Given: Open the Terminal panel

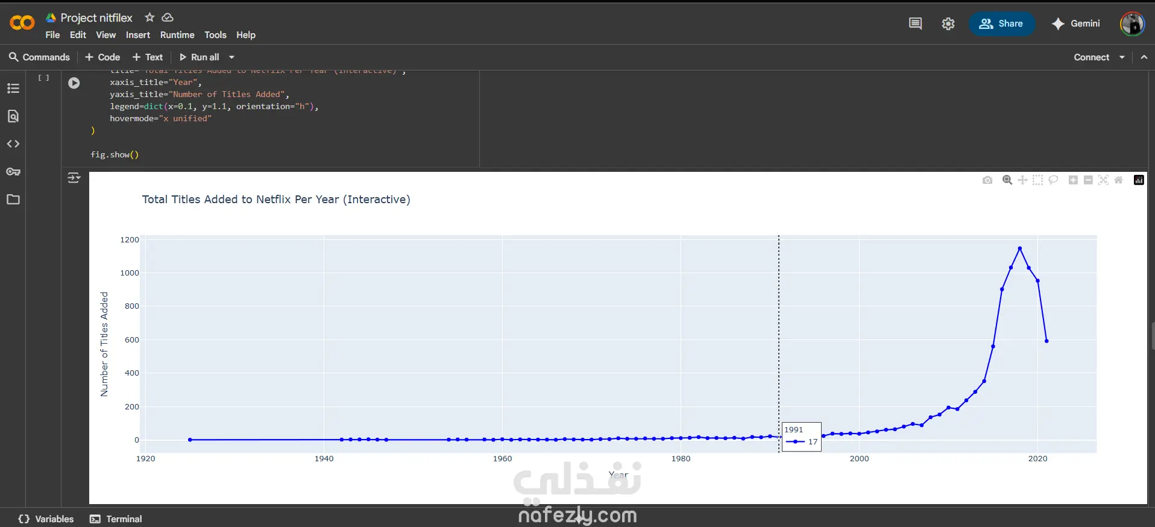Looking at the screenshot, I should (116, 519).
